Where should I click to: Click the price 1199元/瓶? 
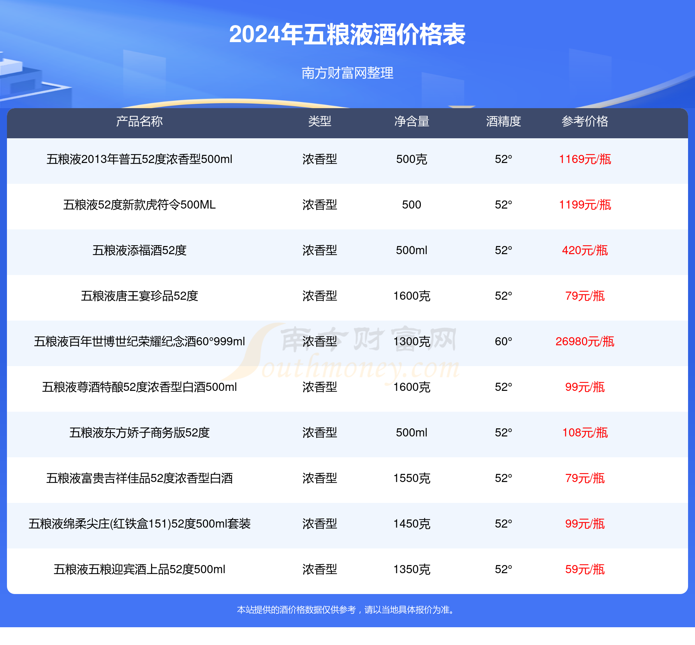[585, 205]
